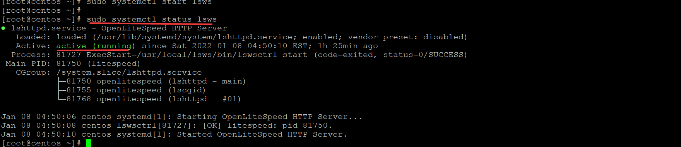
Task: Click the 81750 openlitespeed main process entry
Action: (x=156, y=81)
